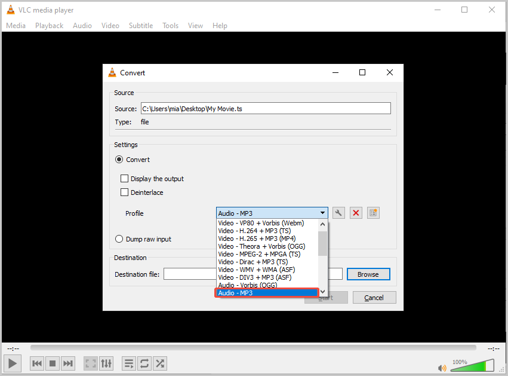The height and width of the screenshot is (376, 508).
Task: Maximize the Convert dialog
Action: click(x=362, y=72)
